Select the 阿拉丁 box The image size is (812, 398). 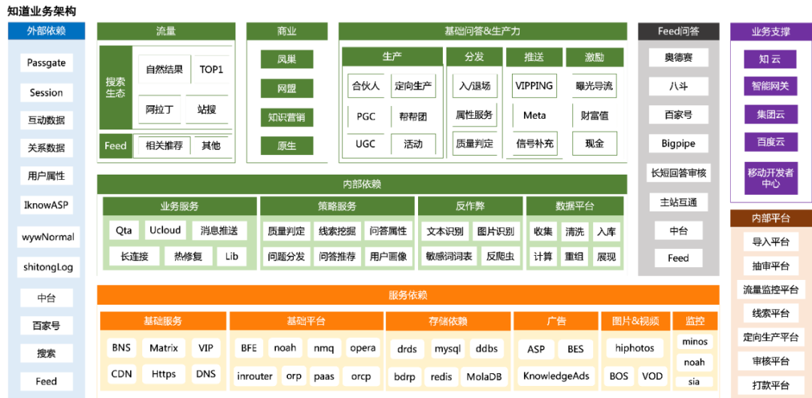click(159, 109)
